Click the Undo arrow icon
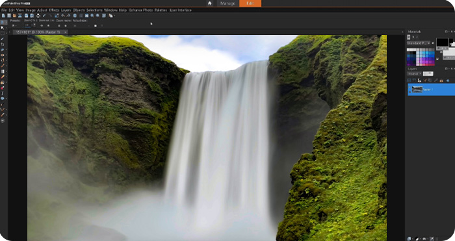455x241 pixels. (x=44, y=16)
